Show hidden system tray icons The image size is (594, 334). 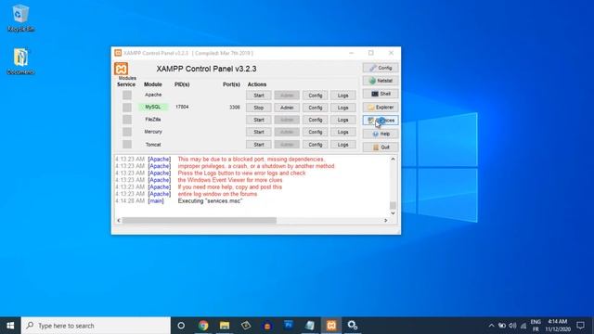[x=491, y=326]
